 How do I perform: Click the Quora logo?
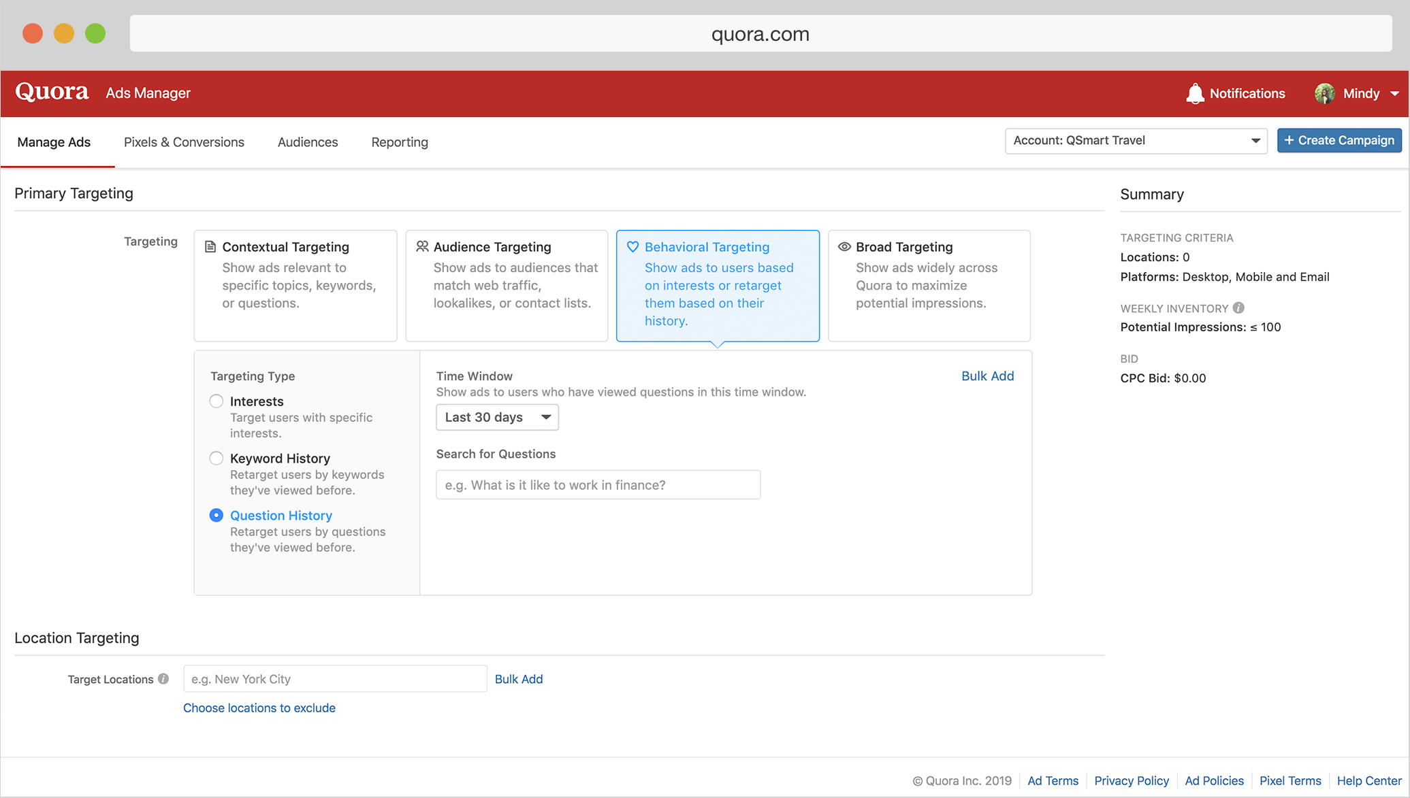52,92
